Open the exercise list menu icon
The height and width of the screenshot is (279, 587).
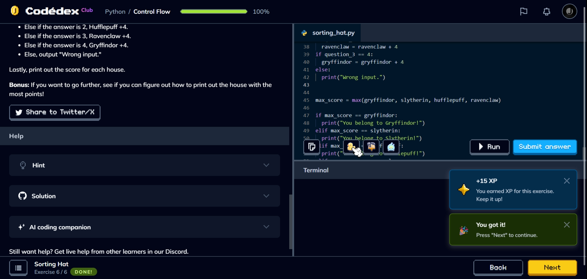18,268
